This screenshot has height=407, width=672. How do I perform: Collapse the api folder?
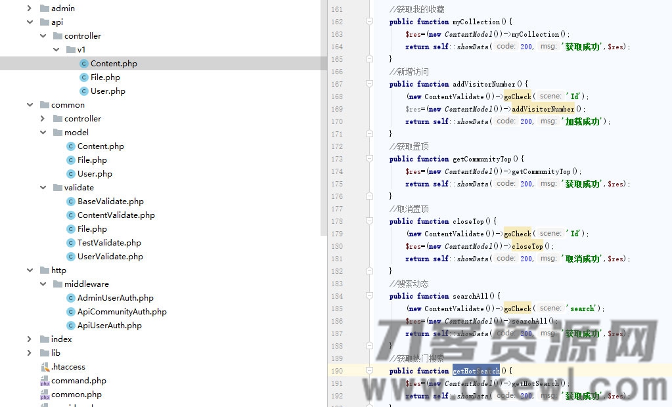point(30,22)
